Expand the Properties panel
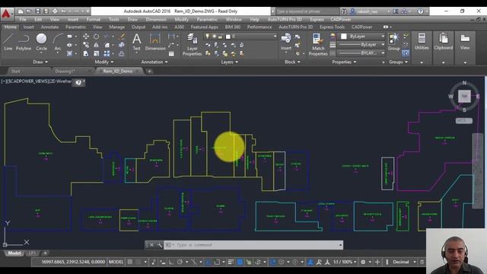This screenshot has width=487, height=274. pyautogui.click(x=344, y=62)
